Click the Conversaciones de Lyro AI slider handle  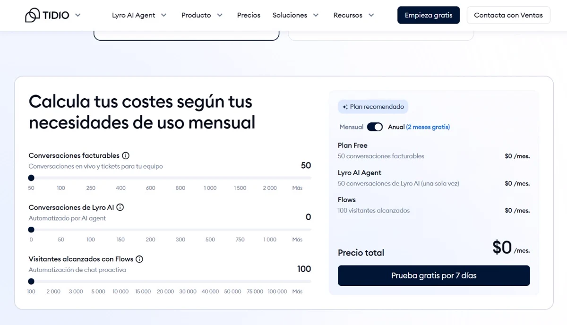click(31, 230)
